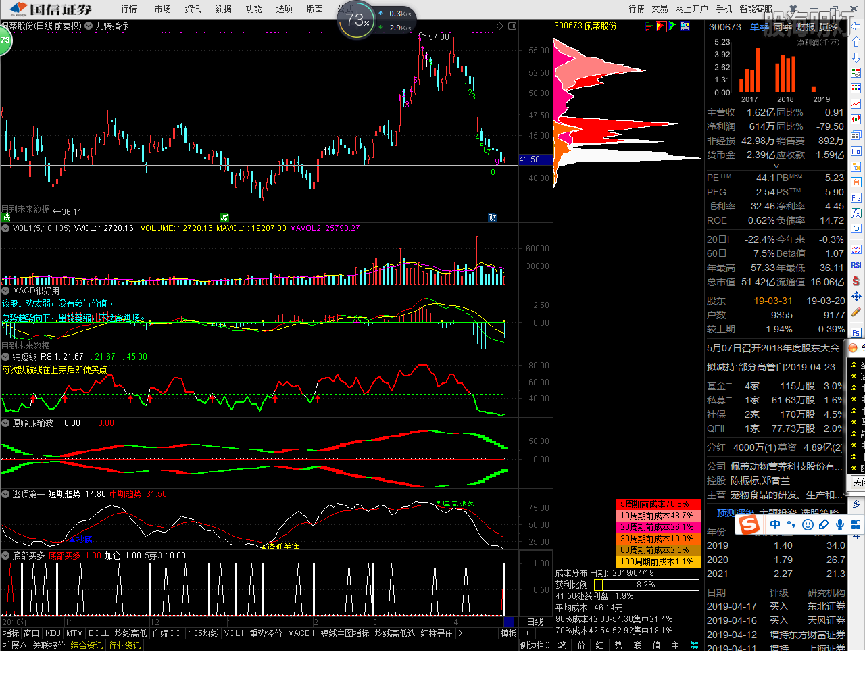Open the colored grid icon in the right toolbar
This screenshot has width=865, height=692.
tap(856, 89)
